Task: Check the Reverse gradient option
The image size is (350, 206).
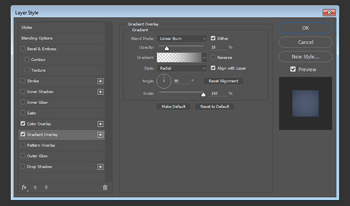Action: tap(213, 57)
